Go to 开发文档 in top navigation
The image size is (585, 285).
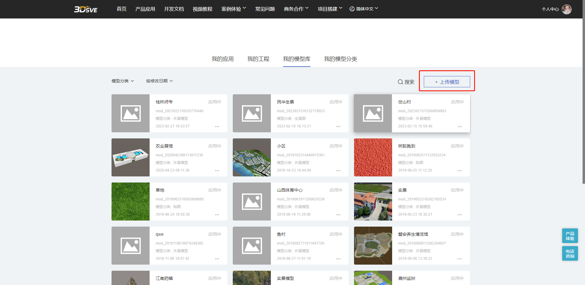174,9
